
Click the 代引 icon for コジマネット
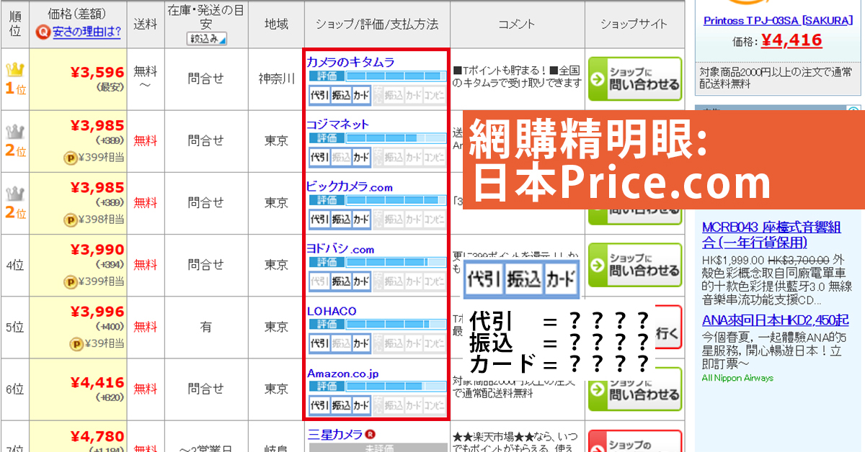(319, 156)
